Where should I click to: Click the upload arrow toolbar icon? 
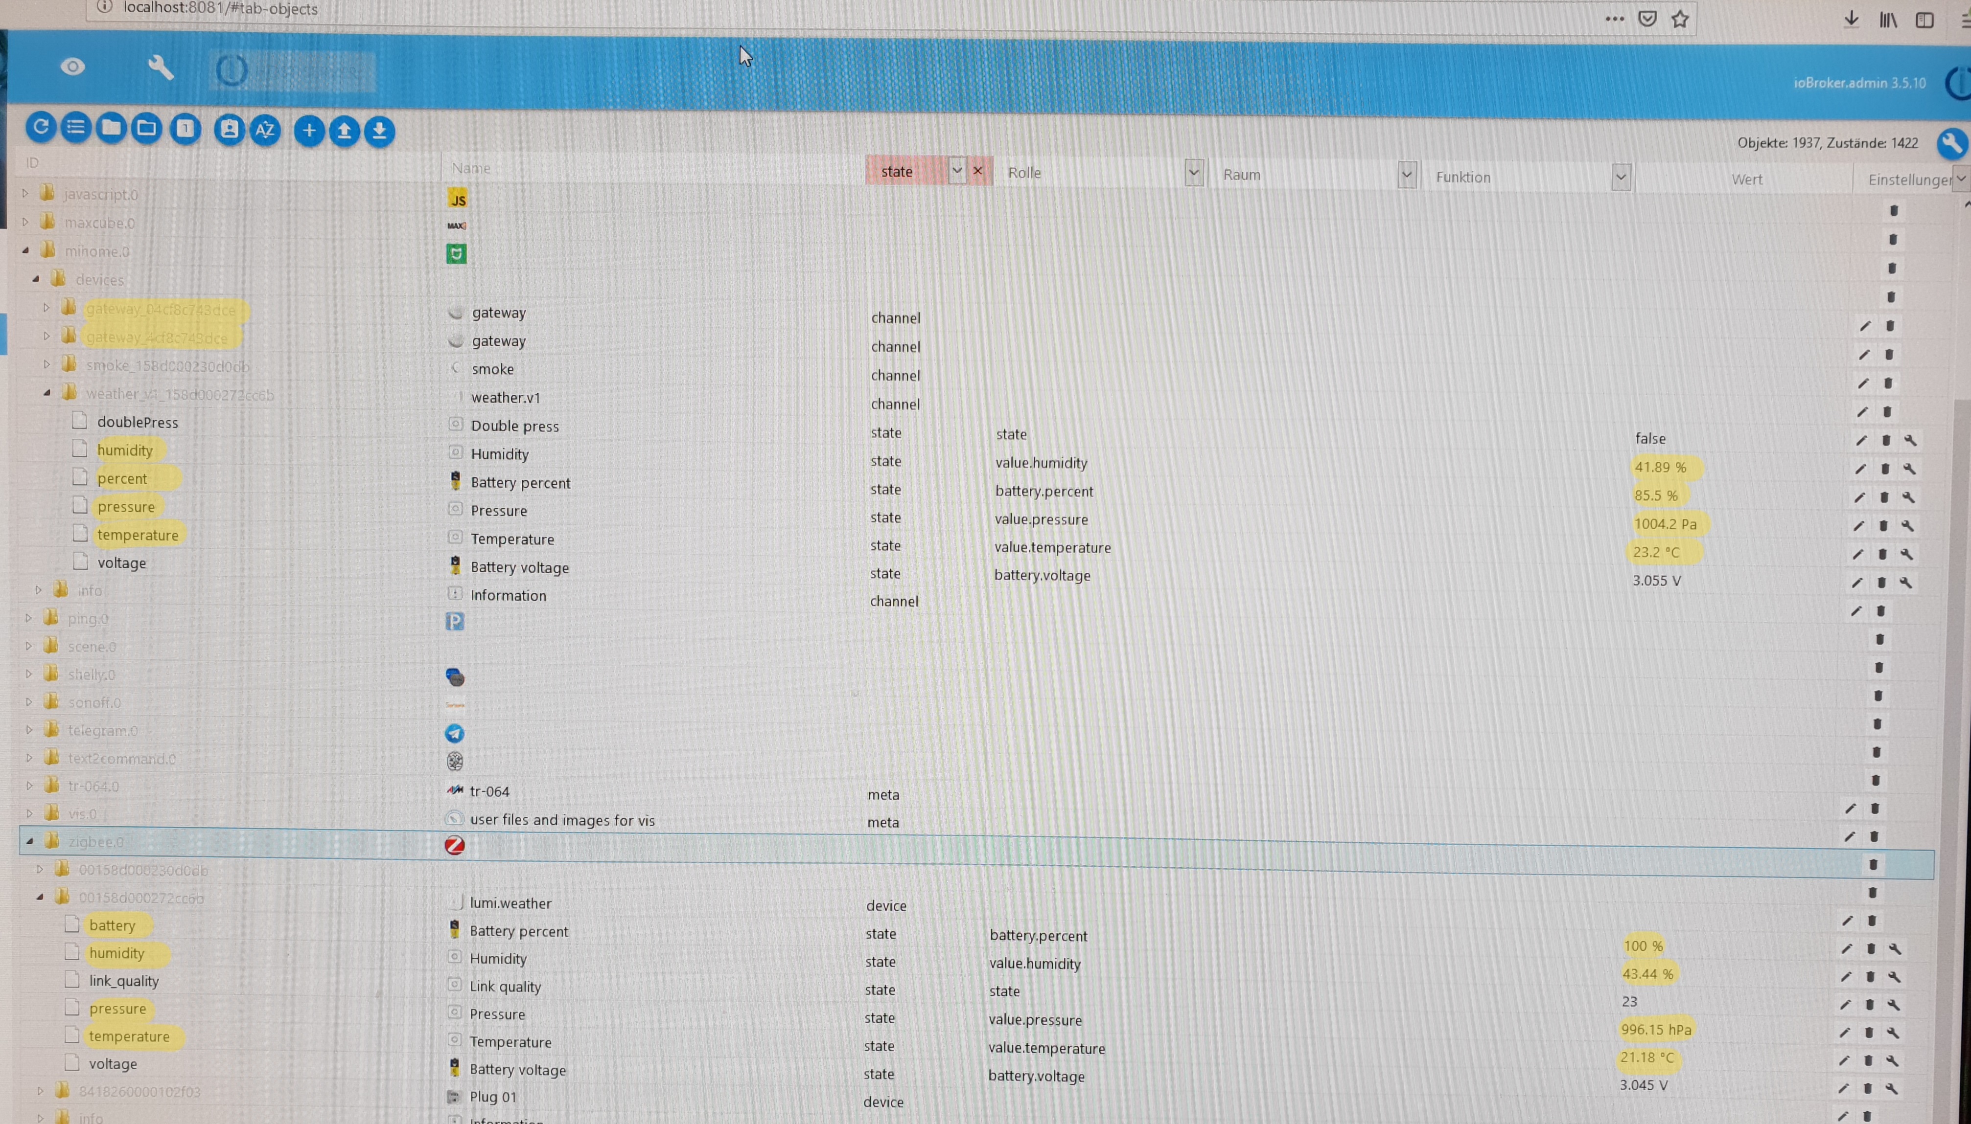345,131
